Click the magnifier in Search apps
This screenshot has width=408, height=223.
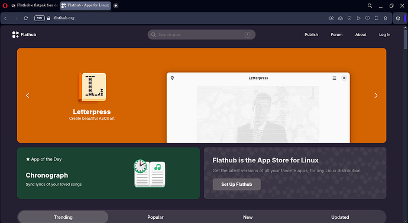point(154,35)
